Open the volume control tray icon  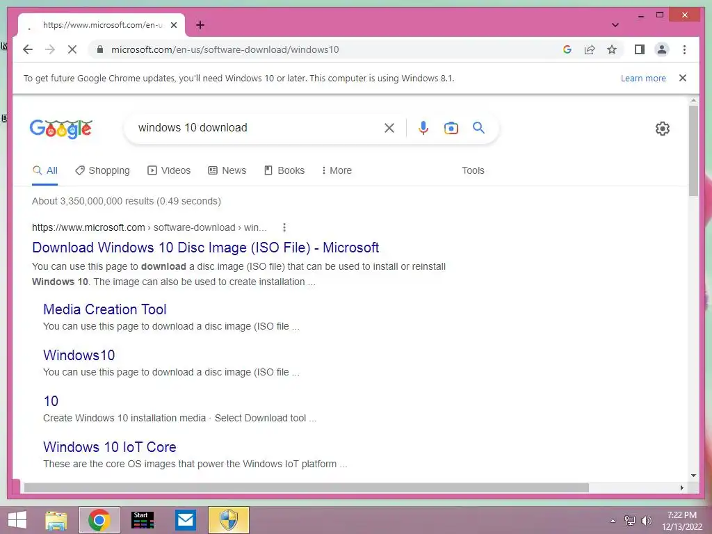coord(646,521)
